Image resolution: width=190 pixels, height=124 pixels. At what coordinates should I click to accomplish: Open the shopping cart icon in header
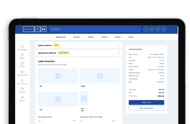point(158,29)
